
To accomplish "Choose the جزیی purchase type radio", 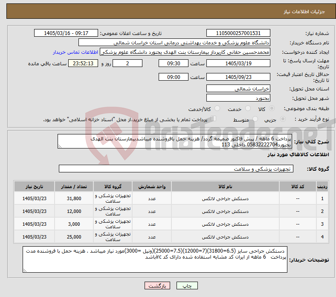I will coord(283,119).
